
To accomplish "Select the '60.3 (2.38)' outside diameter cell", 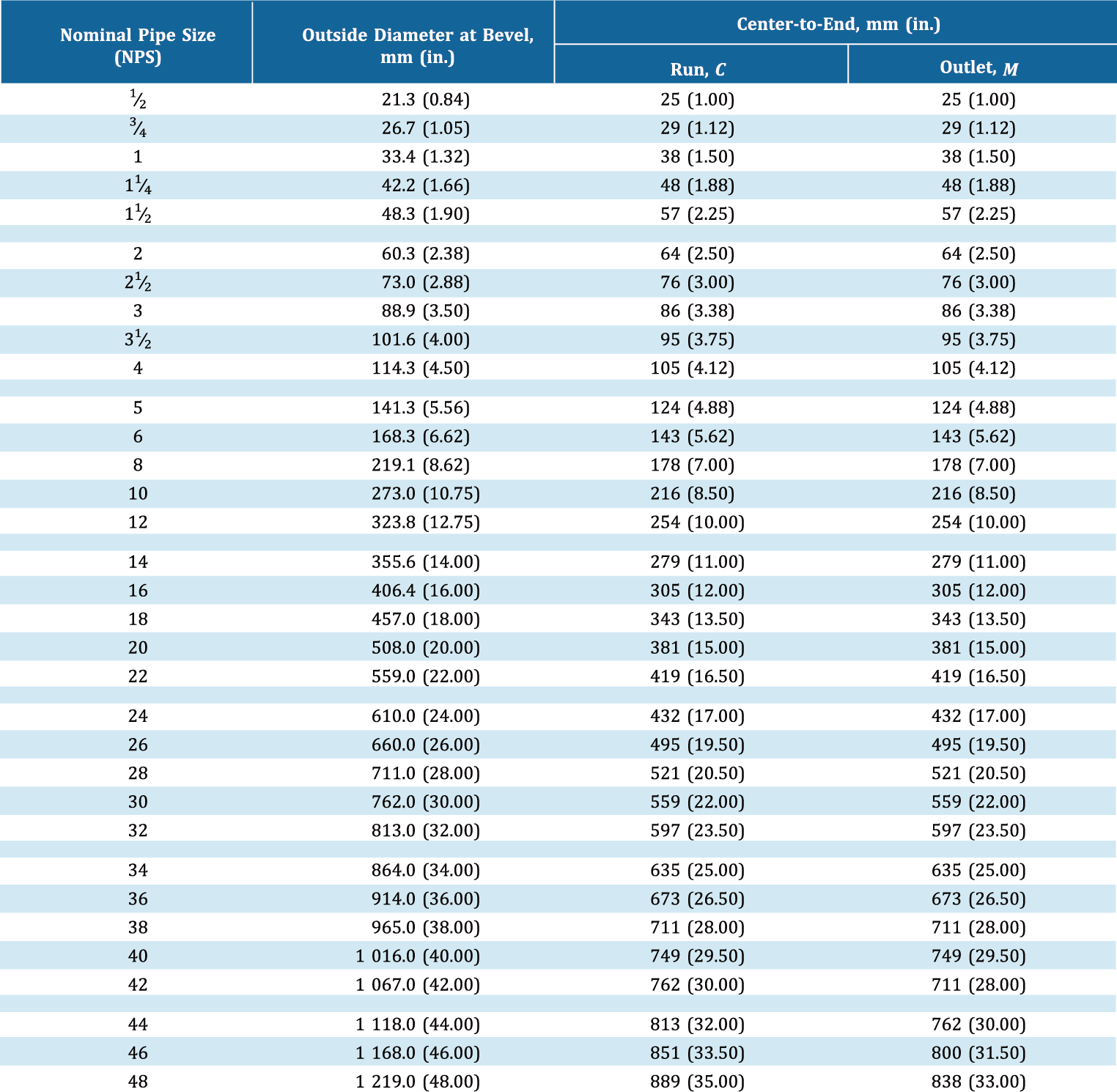I will click(x=426, y=254).
